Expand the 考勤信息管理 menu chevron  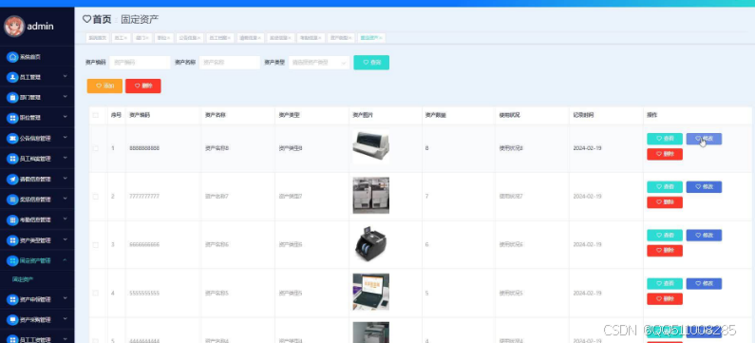point(65,219)
